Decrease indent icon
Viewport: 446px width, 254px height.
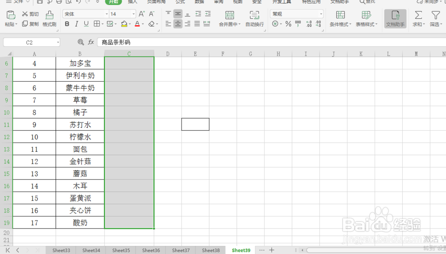(198, 14)
